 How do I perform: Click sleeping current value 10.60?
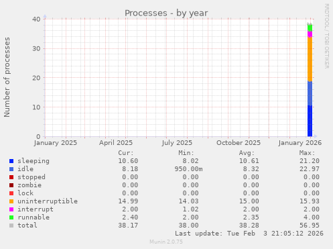[128, 161]
